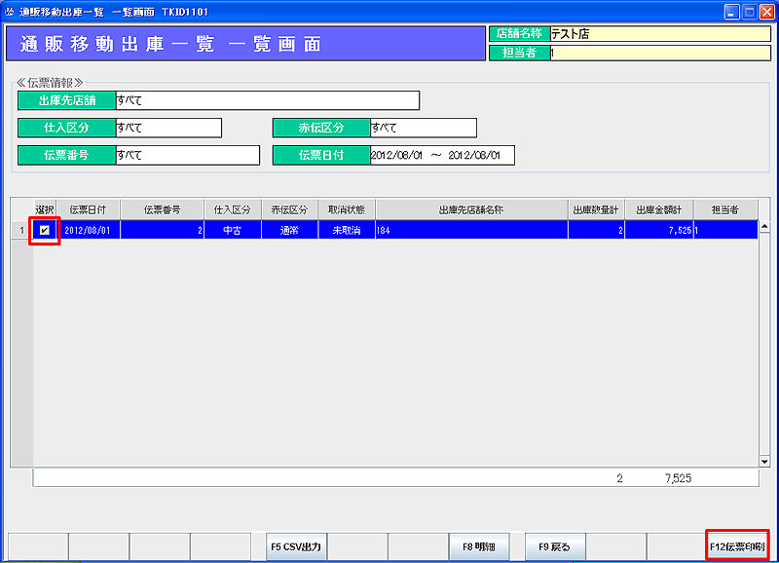Toggle the 選択 checkbox in row 1
779x563 pixels.
coord(45,230)
